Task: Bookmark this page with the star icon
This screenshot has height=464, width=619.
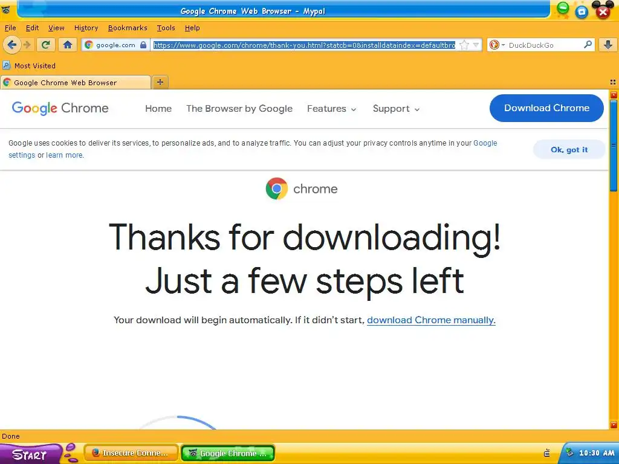Action: 464,45
